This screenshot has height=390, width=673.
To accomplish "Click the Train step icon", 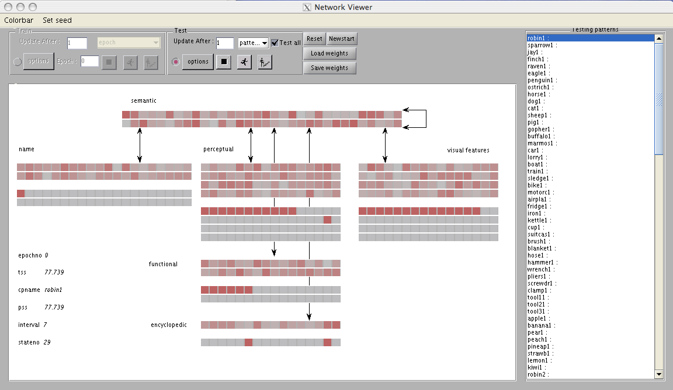I will pos(151,62).
